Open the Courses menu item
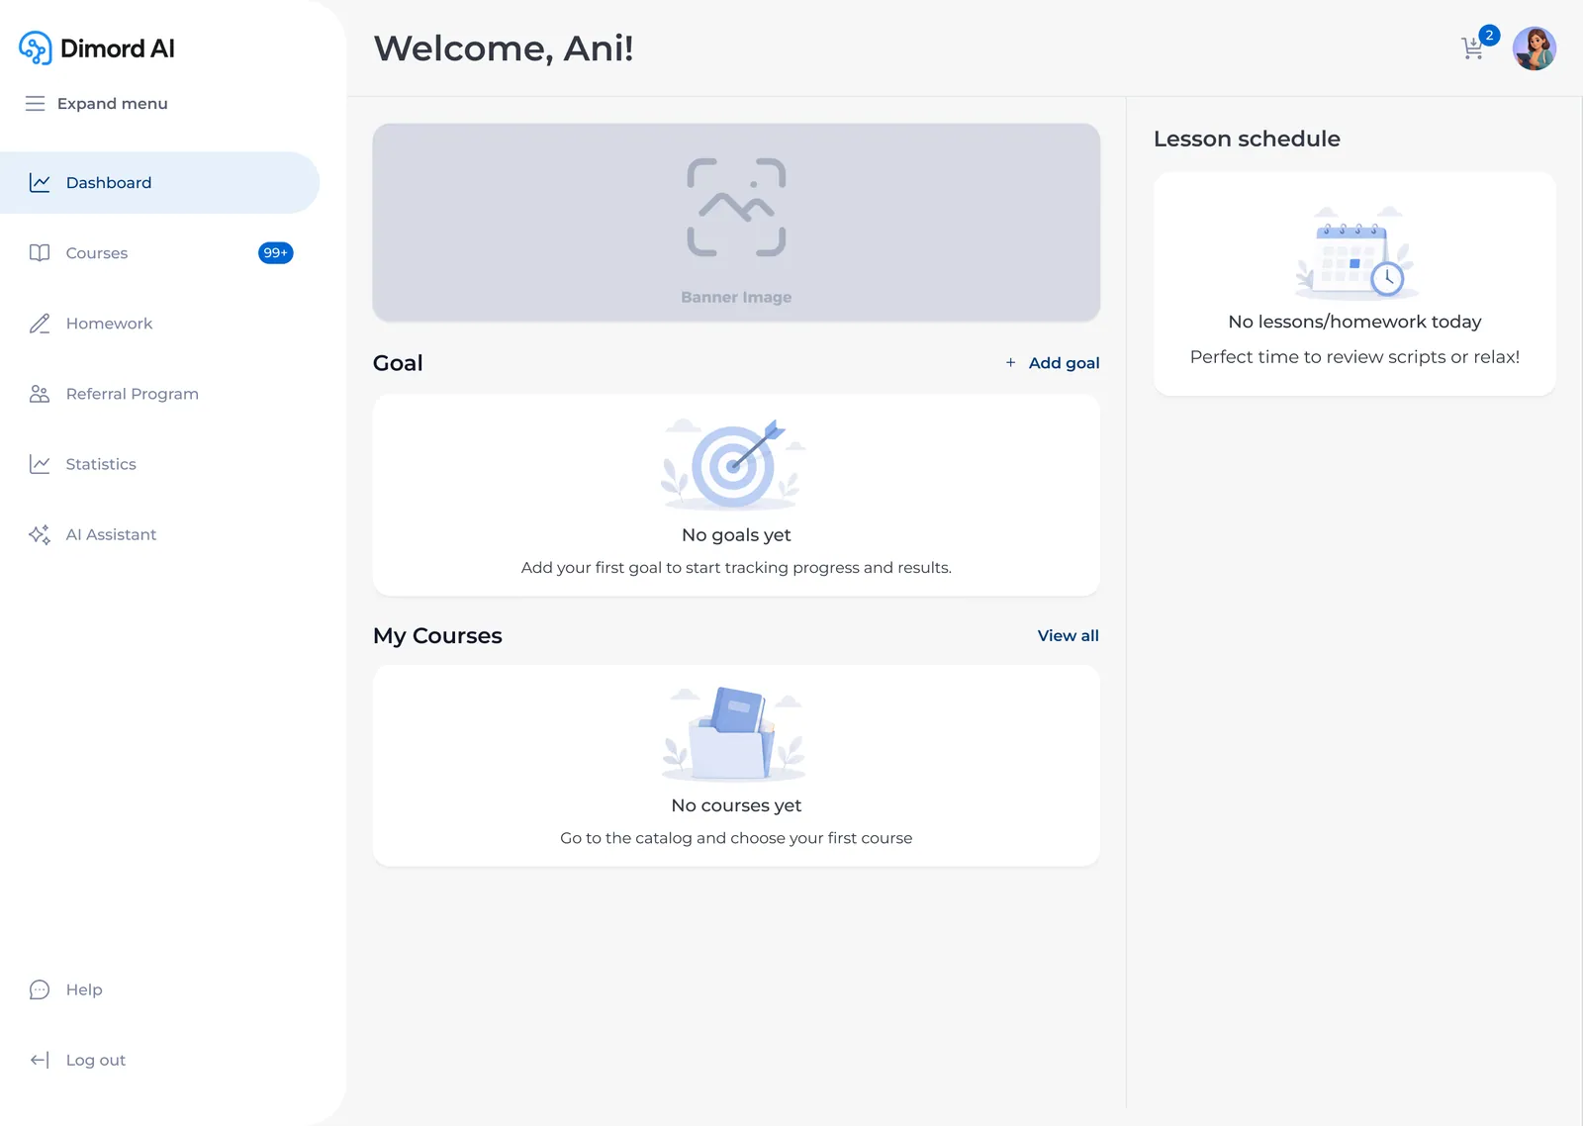 coord(160,253)
